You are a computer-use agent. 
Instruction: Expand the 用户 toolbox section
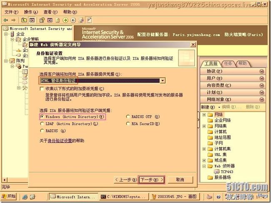click(x=262, y=78)
